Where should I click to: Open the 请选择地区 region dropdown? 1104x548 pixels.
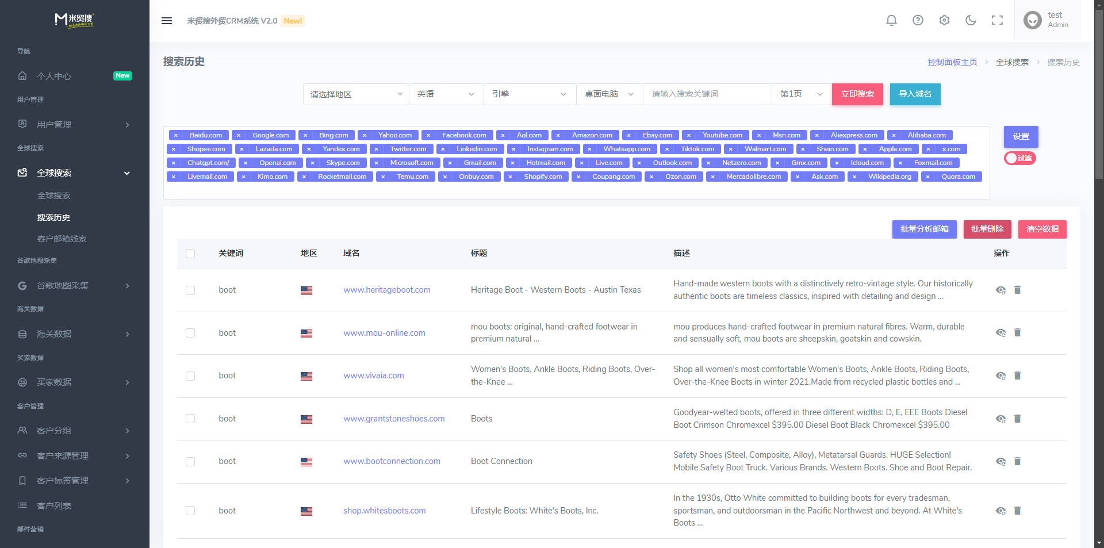click(x=356, y=94)
